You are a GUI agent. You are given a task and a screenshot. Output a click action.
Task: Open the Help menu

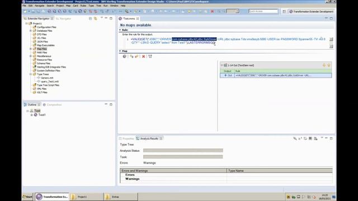pyautogui.click(x=123, y=6)
